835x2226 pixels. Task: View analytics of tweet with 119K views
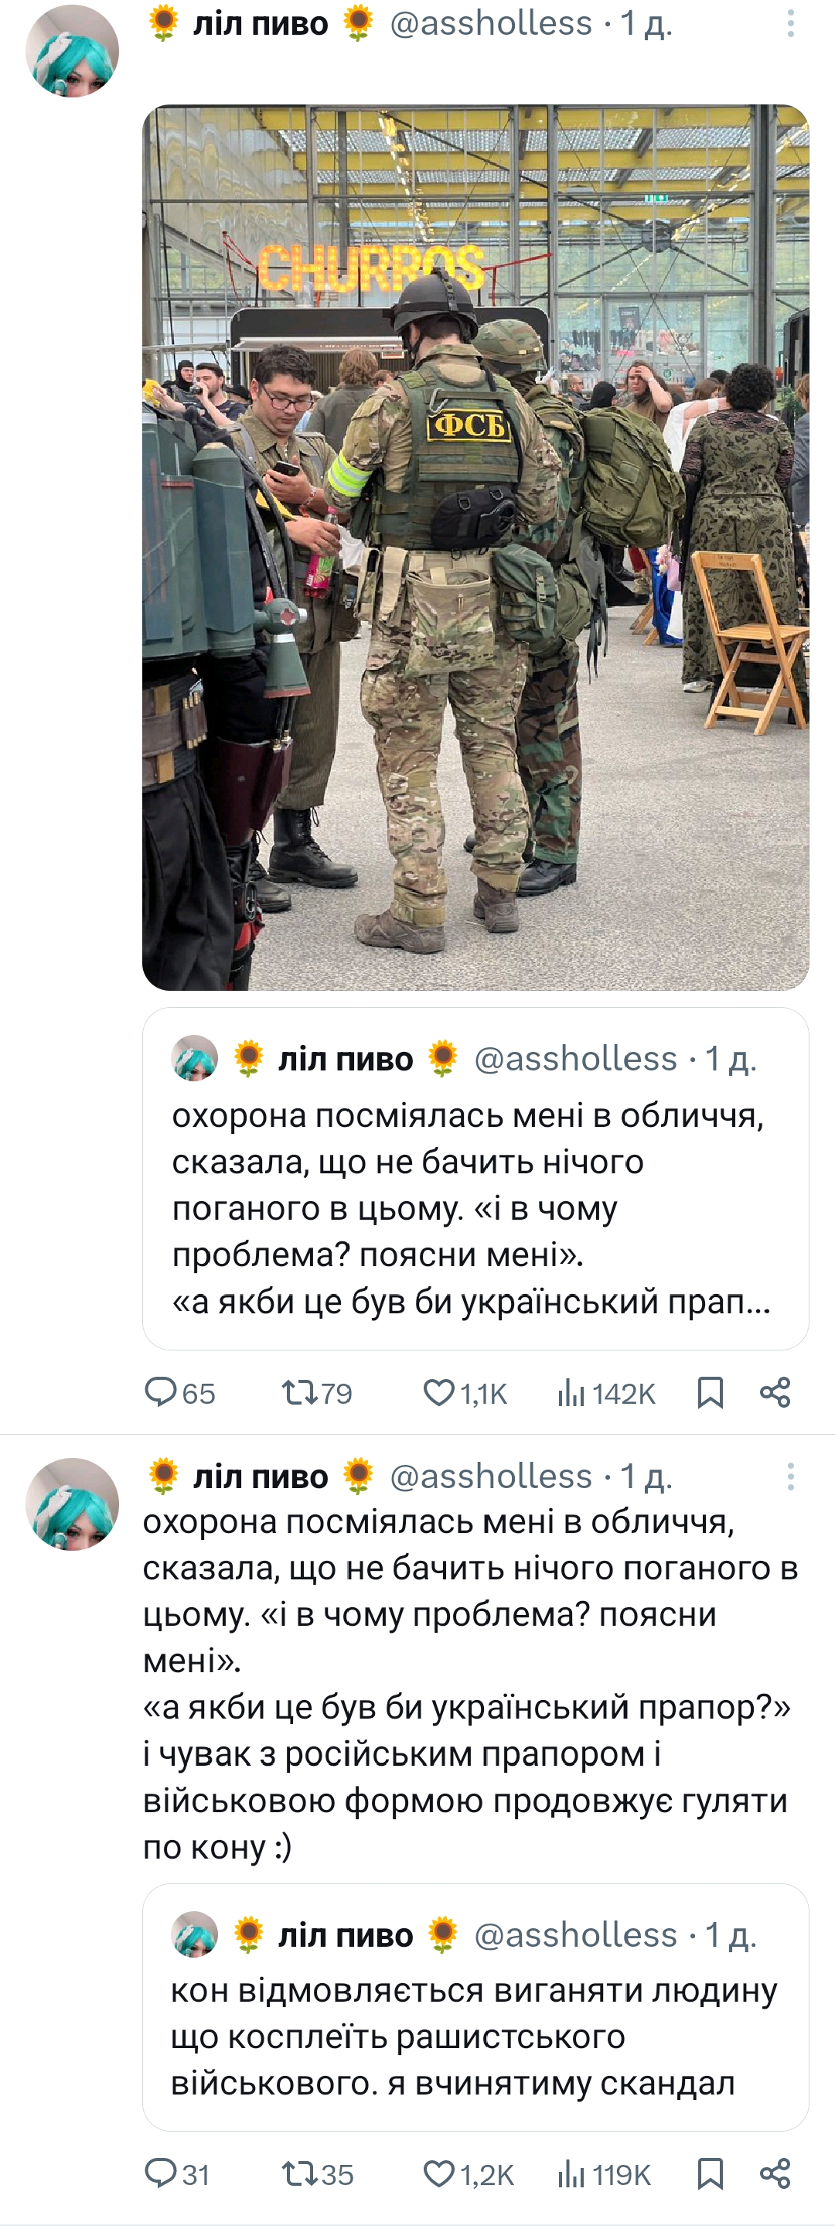(604, 2174)
